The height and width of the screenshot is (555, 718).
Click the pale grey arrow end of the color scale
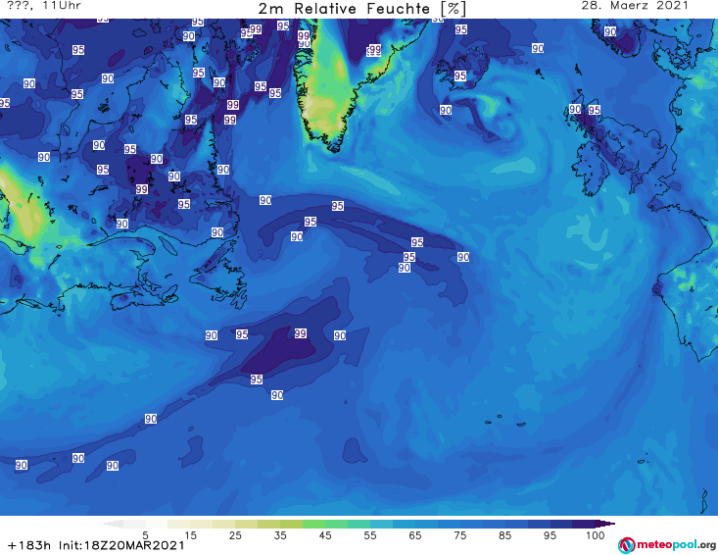(113, 524)
